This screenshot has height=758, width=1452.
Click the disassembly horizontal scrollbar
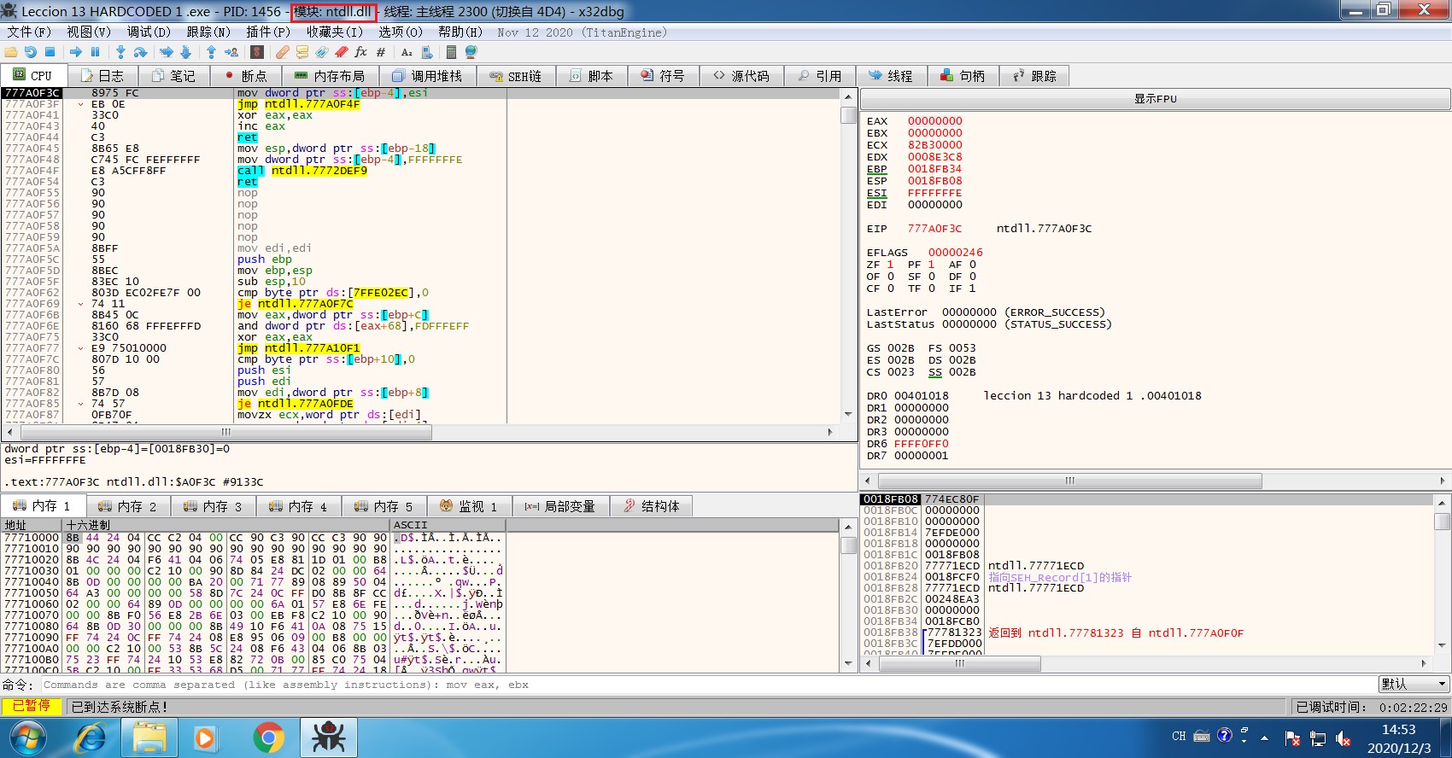coord(225,432)
